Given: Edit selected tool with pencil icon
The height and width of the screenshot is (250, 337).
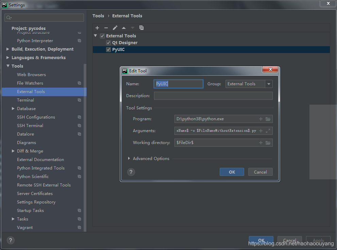Looking at the screenshot, I should click(115, 28).
